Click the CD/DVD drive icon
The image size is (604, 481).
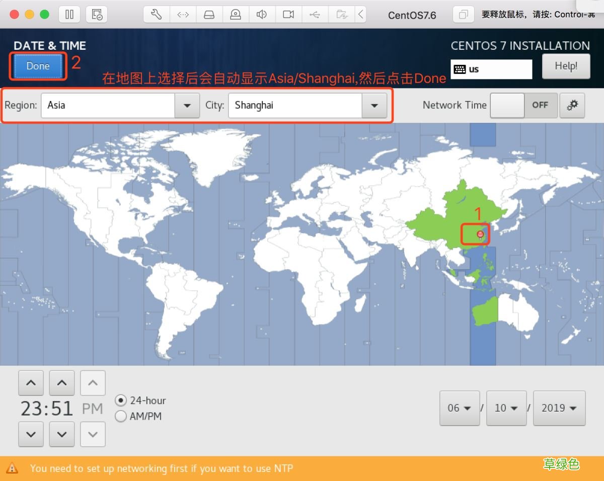tap(236, 15)
